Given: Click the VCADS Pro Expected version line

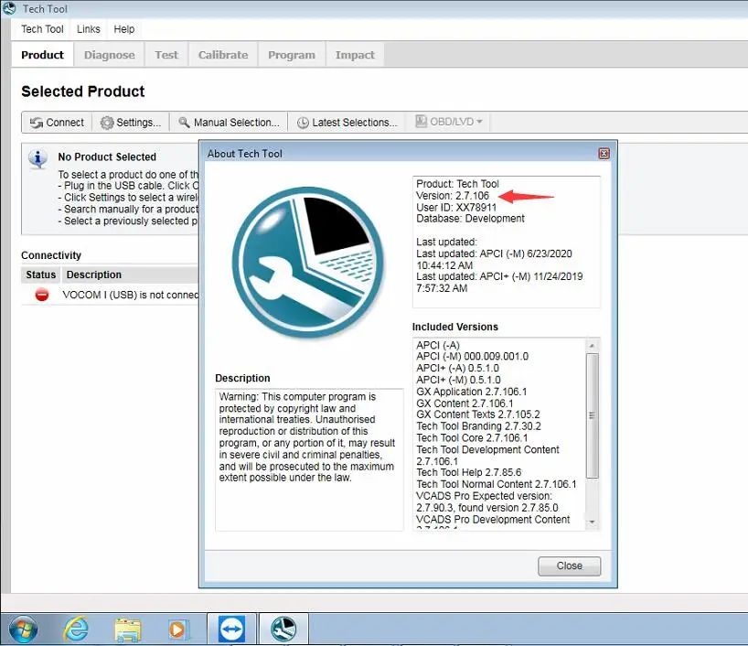Looking at the screenshot, I should [487, 501].
